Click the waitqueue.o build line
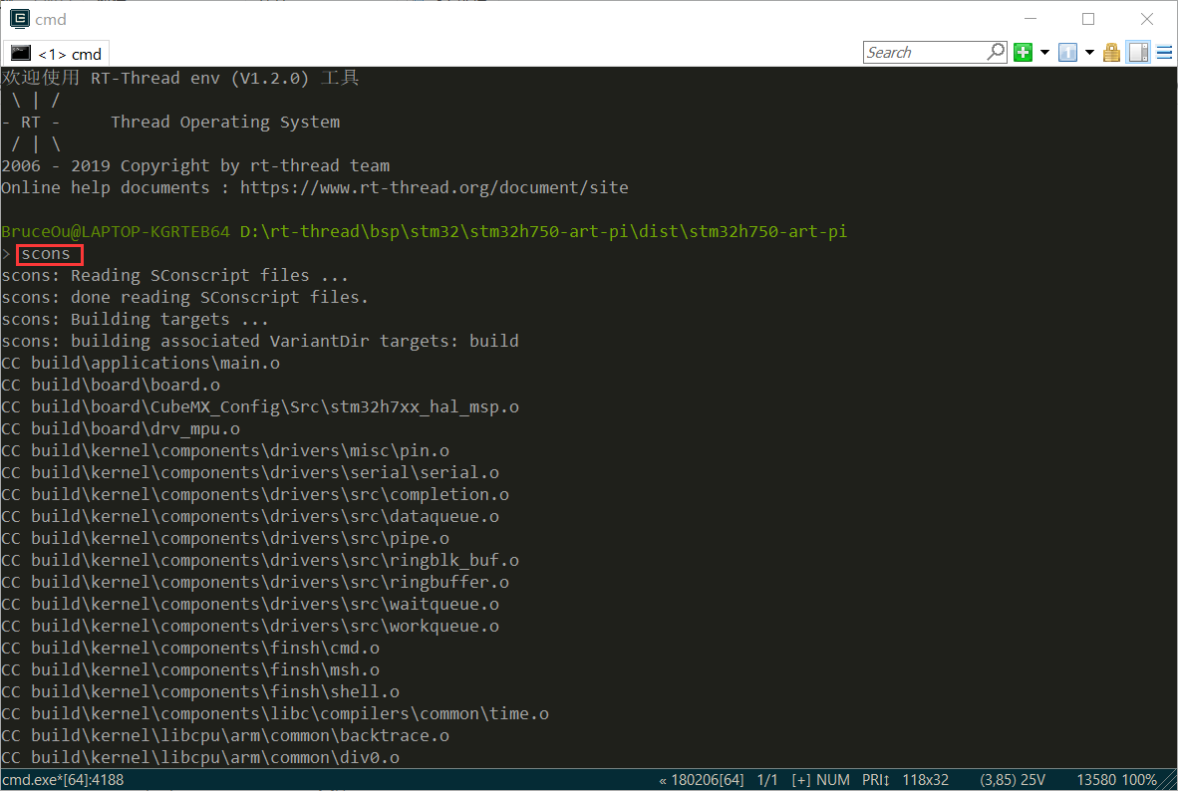1178x791 pixels. (x=250, y=604)
